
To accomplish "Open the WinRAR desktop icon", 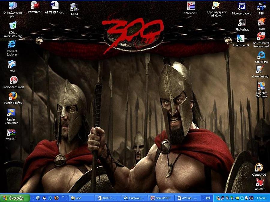I will point(11,134).
